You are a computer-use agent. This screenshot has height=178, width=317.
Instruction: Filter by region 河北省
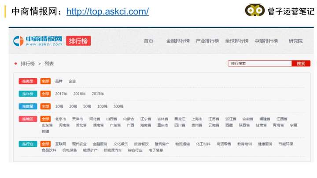pos(95,119)
